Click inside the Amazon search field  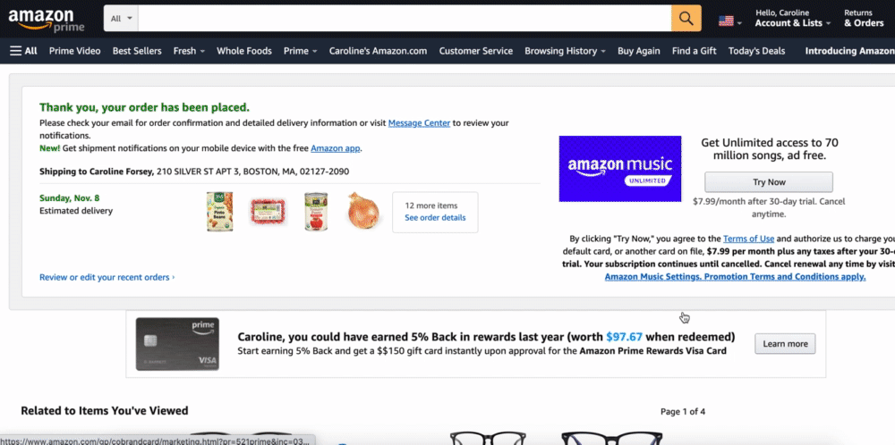coord(405,19)
